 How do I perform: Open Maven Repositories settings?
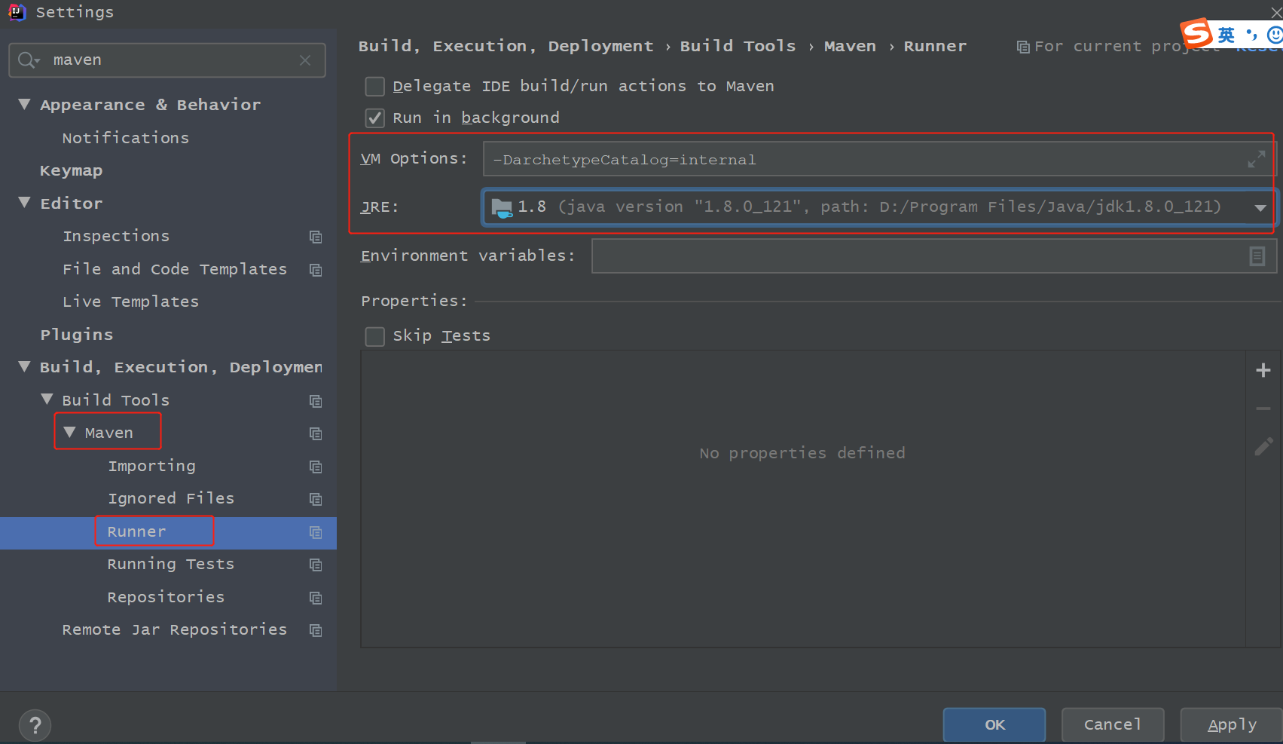pyautogui.click(x=166, y=598)
